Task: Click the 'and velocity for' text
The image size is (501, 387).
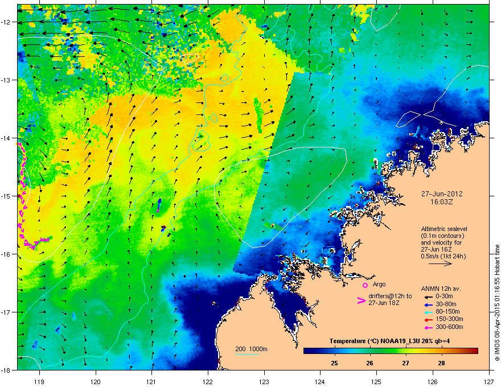Action: [441, 242]
